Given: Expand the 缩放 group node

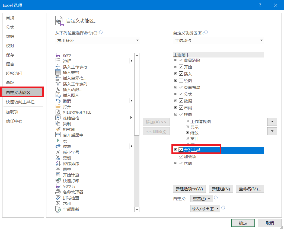Looking at the screenshot, I should pos(187,133).
